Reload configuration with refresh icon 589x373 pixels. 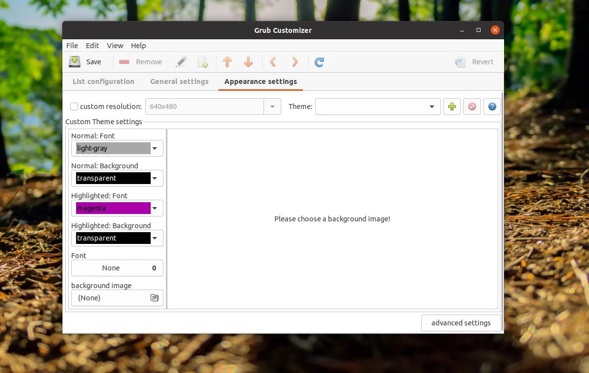320,62
